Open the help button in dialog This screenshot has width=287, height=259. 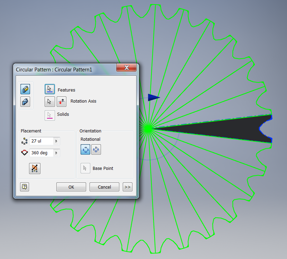(25, 187)
